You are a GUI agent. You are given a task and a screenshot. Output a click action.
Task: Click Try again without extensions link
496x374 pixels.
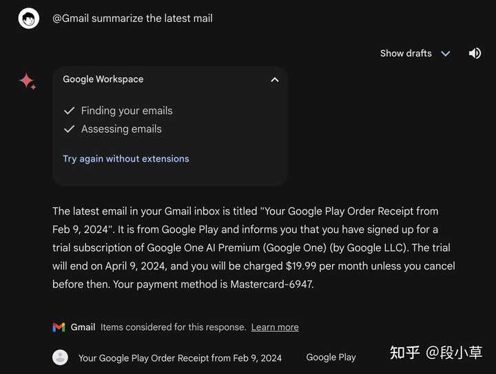tap(126, 159)
